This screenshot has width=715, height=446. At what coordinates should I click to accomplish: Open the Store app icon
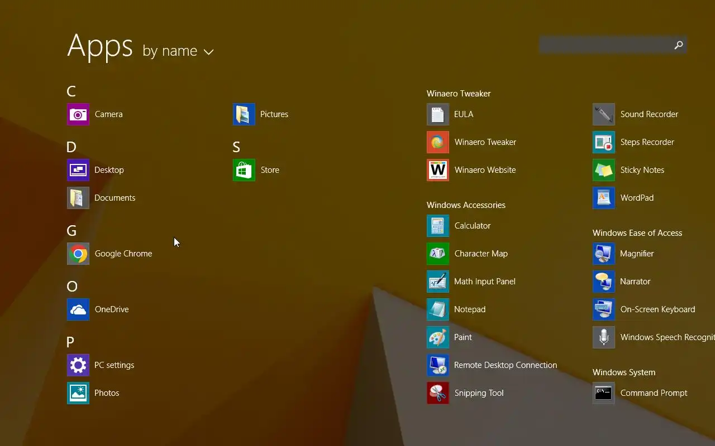[244, 170]
